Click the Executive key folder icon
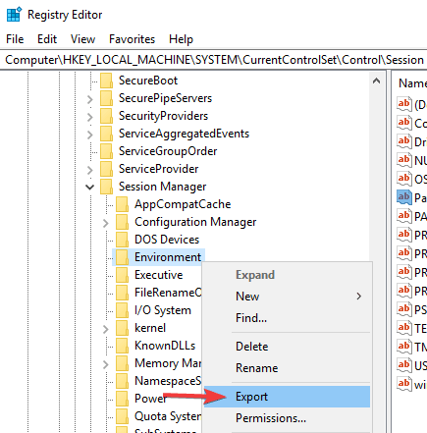Viewport: 427px width, 433px height. [122, 275]
